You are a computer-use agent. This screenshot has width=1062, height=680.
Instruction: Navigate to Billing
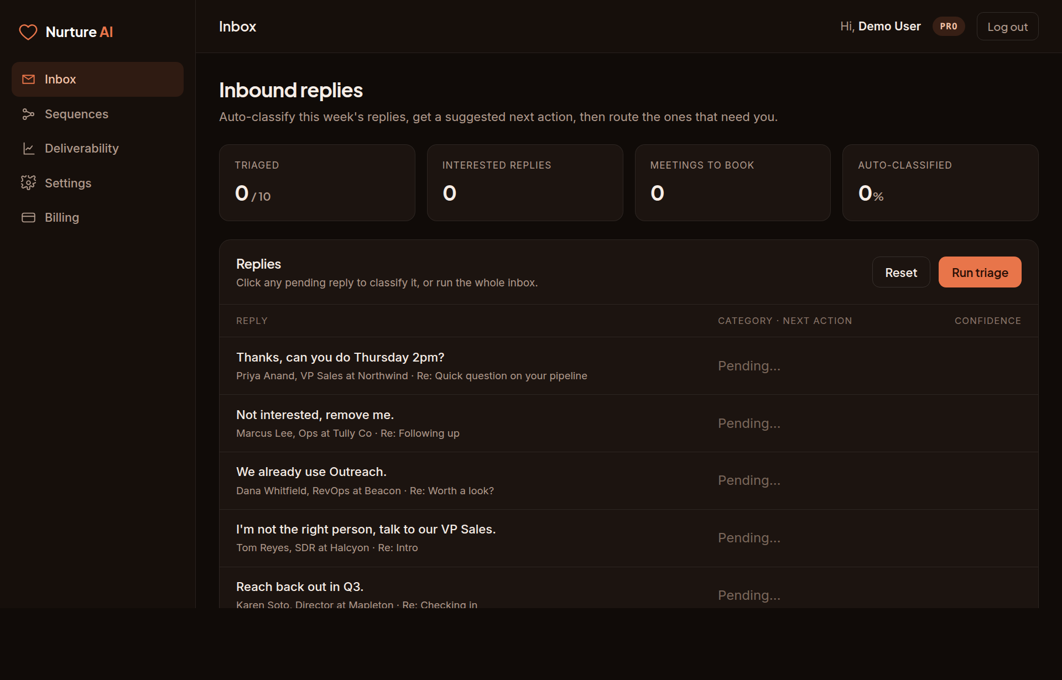[x=97, y=217]
